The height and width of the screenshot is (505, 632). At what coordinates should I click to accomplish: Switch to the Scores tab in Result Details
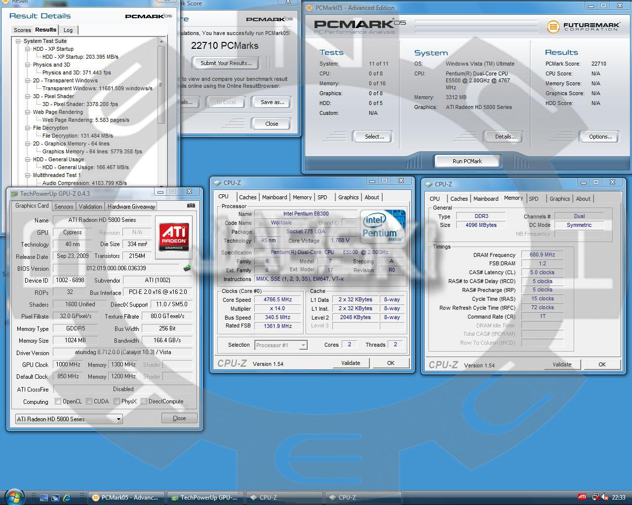coord(22,30)
